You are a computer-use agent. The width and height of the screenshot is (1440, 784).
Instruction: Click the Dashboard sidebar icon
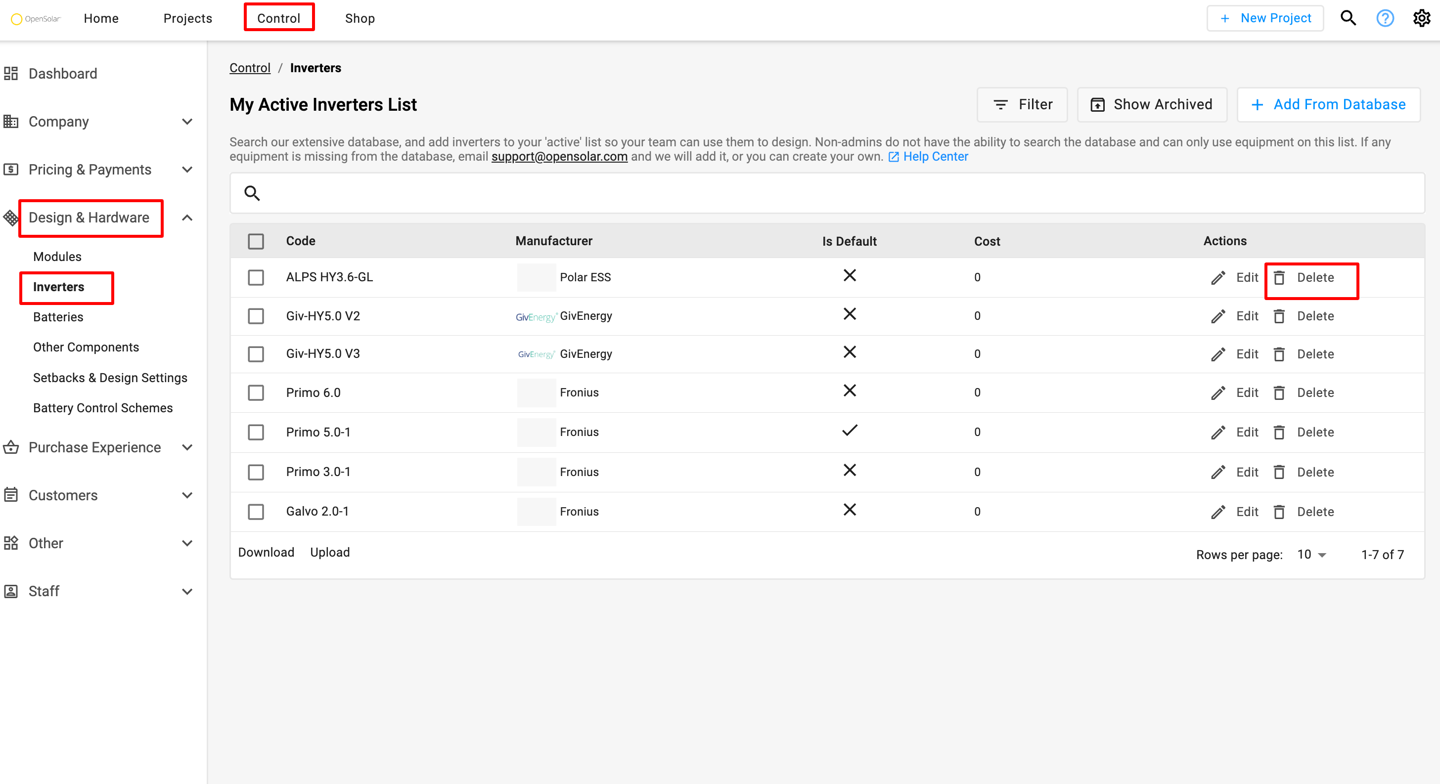10,73
